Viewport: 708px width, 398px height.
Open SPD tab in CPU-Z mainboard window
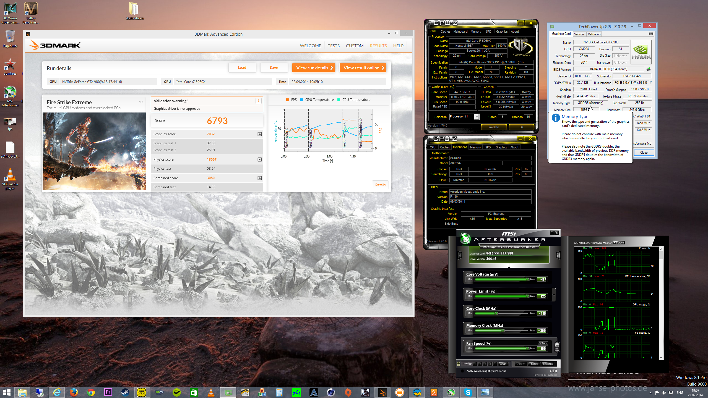coord(488,147)
